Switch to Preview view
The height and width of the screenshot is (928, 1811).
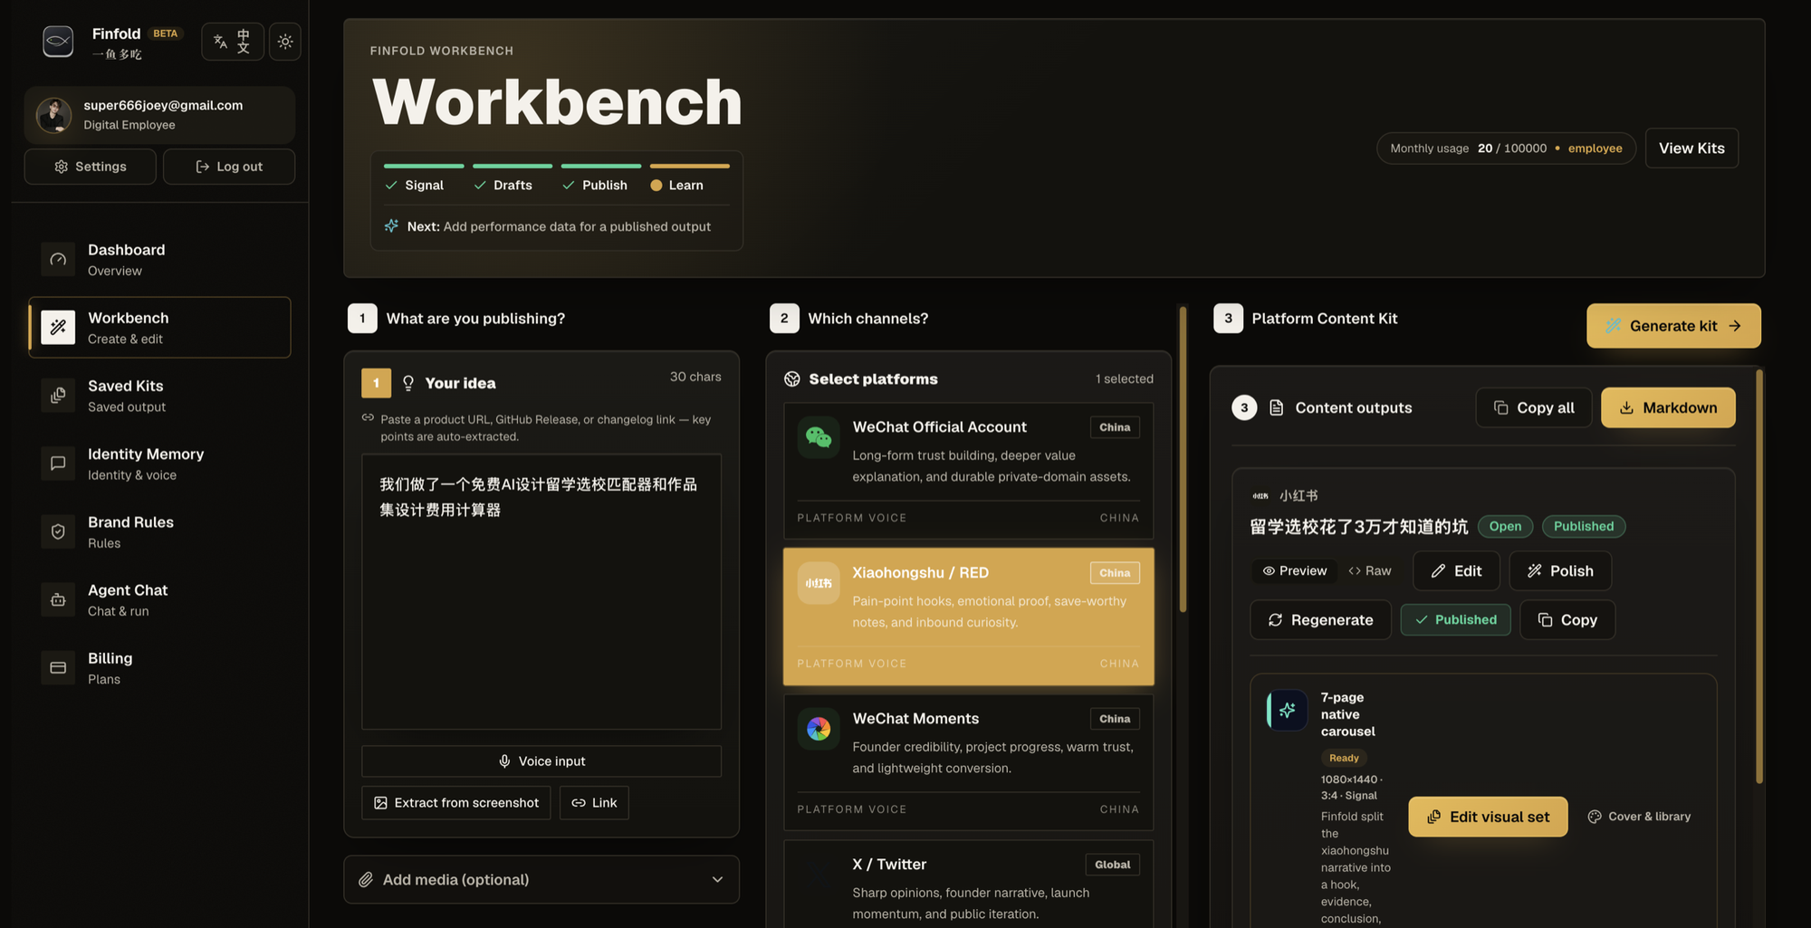pyautogui.click(x=1295, y=570)
